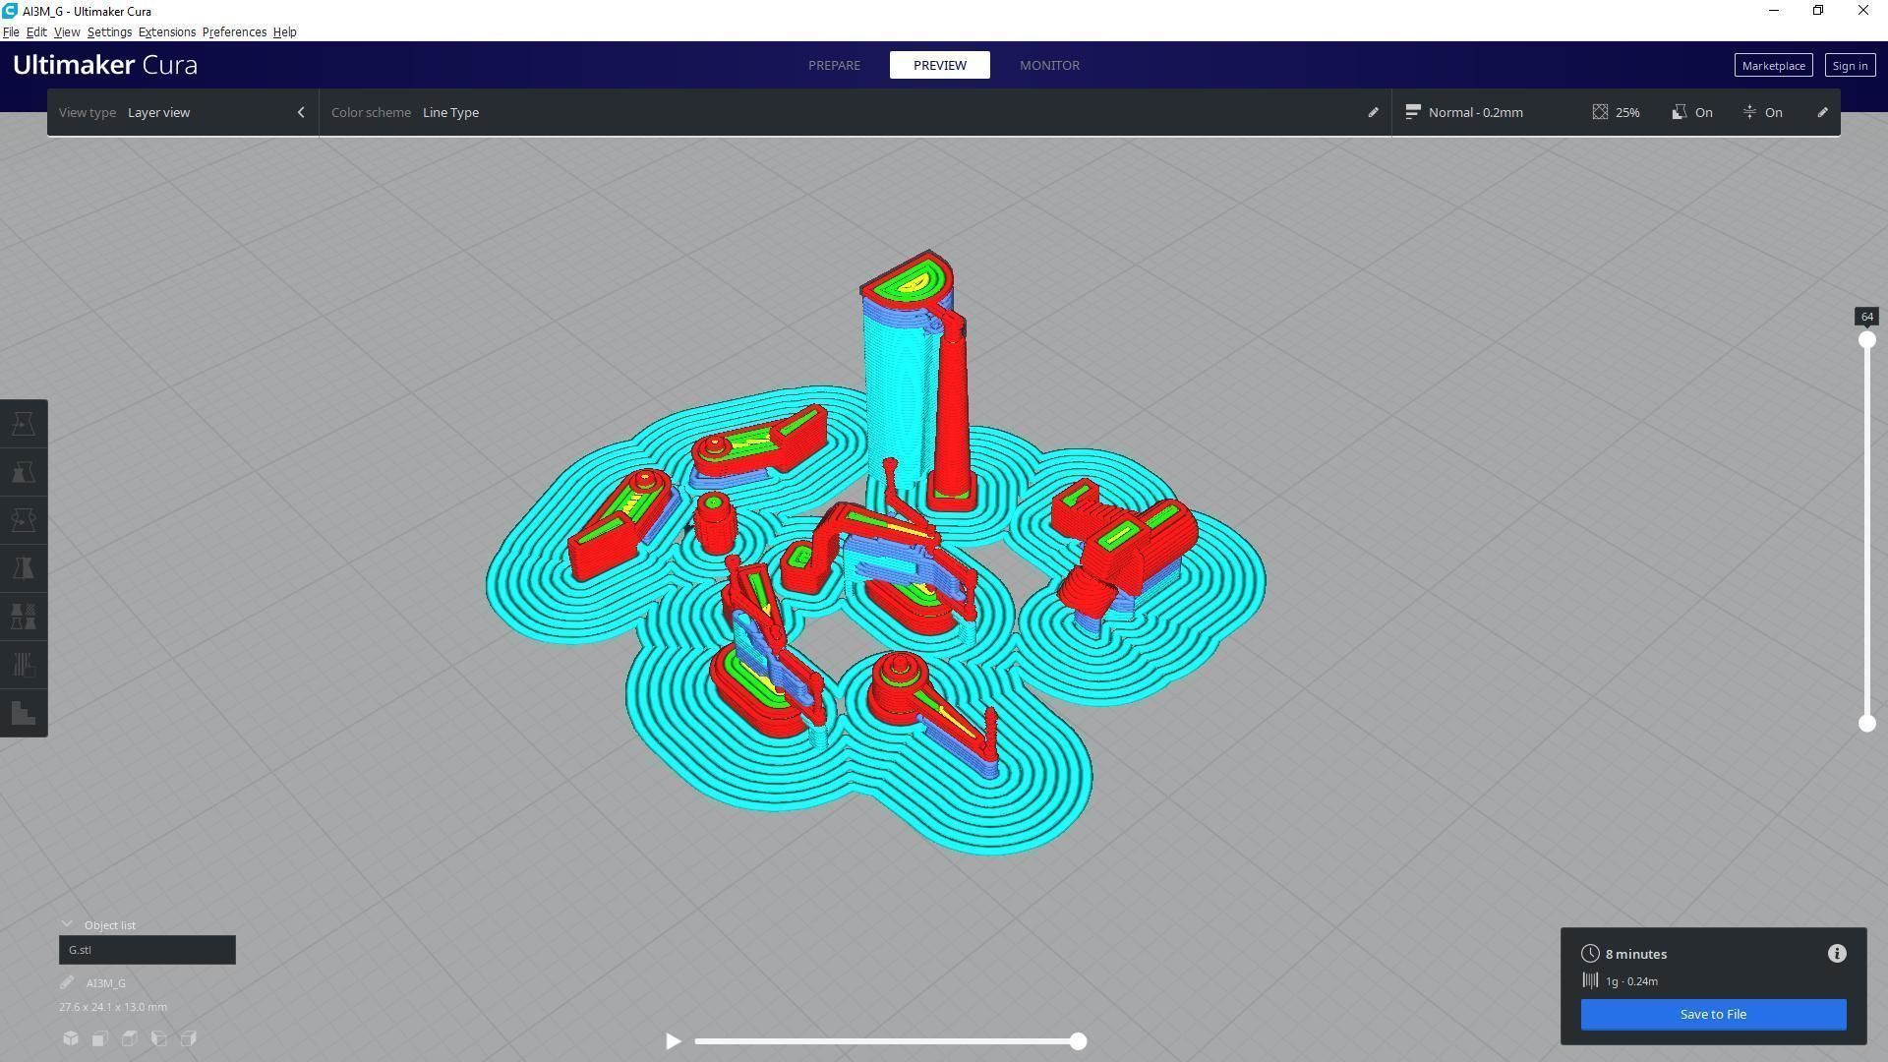Open the Extensions menu
1888x1062 pixels.
[x=166, y=32]
